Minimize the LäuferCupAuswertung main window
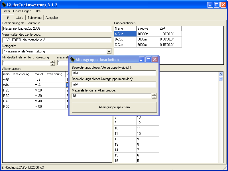Image resolution: width=228 pixels, height=171 pixels. [x=210, y=5]
